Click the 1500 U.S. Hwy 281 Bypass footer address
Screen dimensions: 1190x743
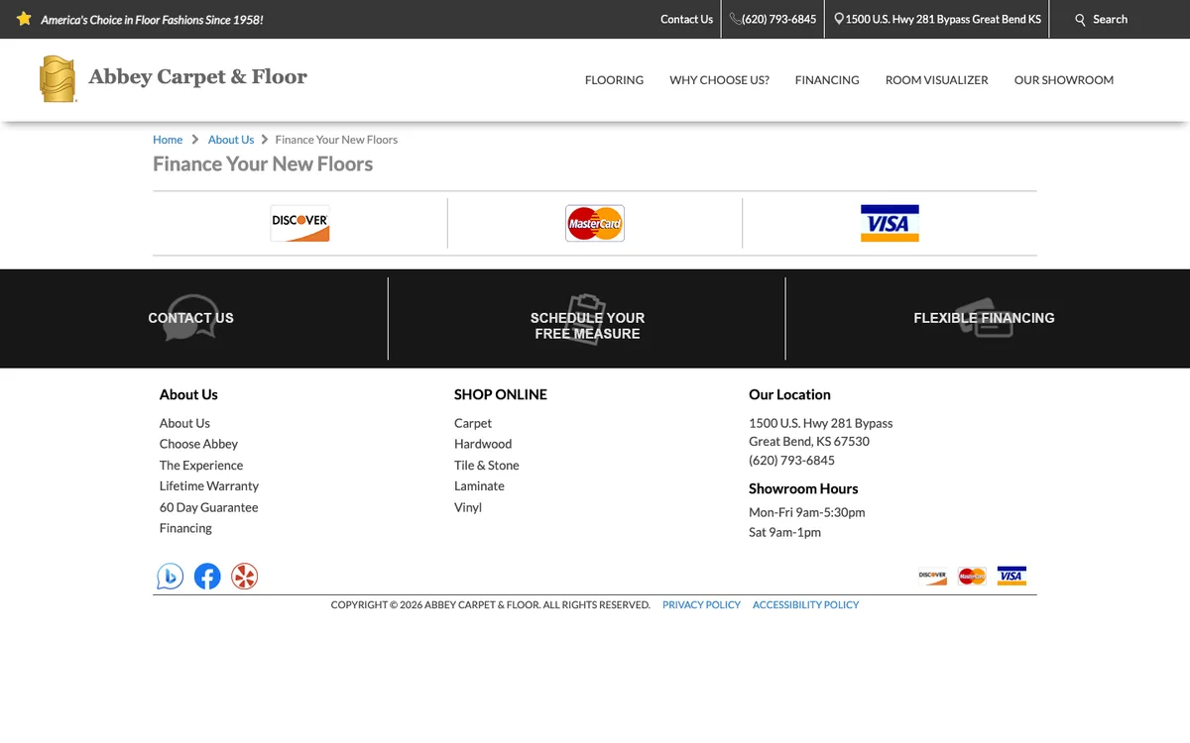(x=821, y=423)
